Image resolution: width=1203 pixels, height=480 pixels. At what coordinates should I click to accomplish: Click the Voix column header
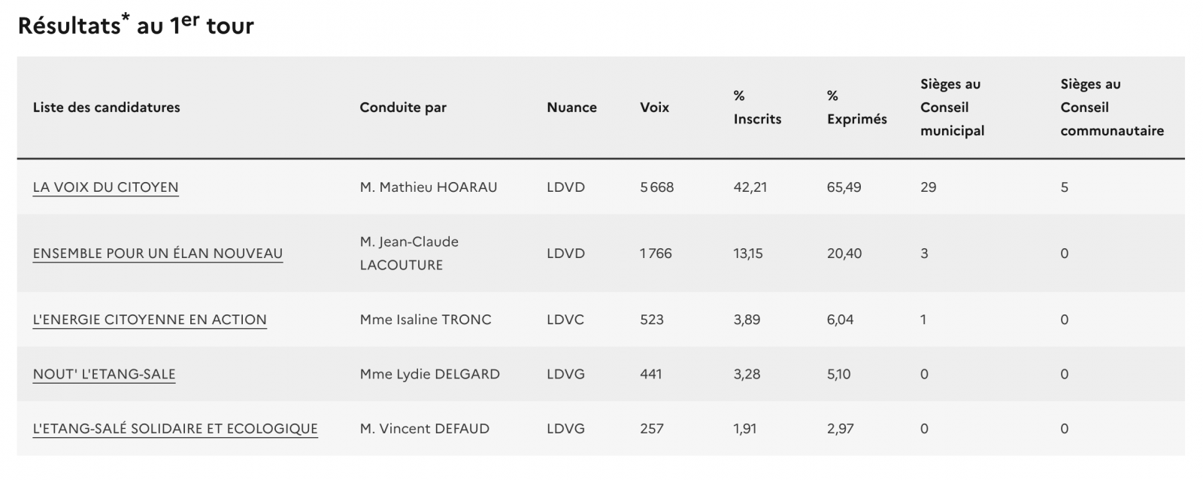coord(654,108)
